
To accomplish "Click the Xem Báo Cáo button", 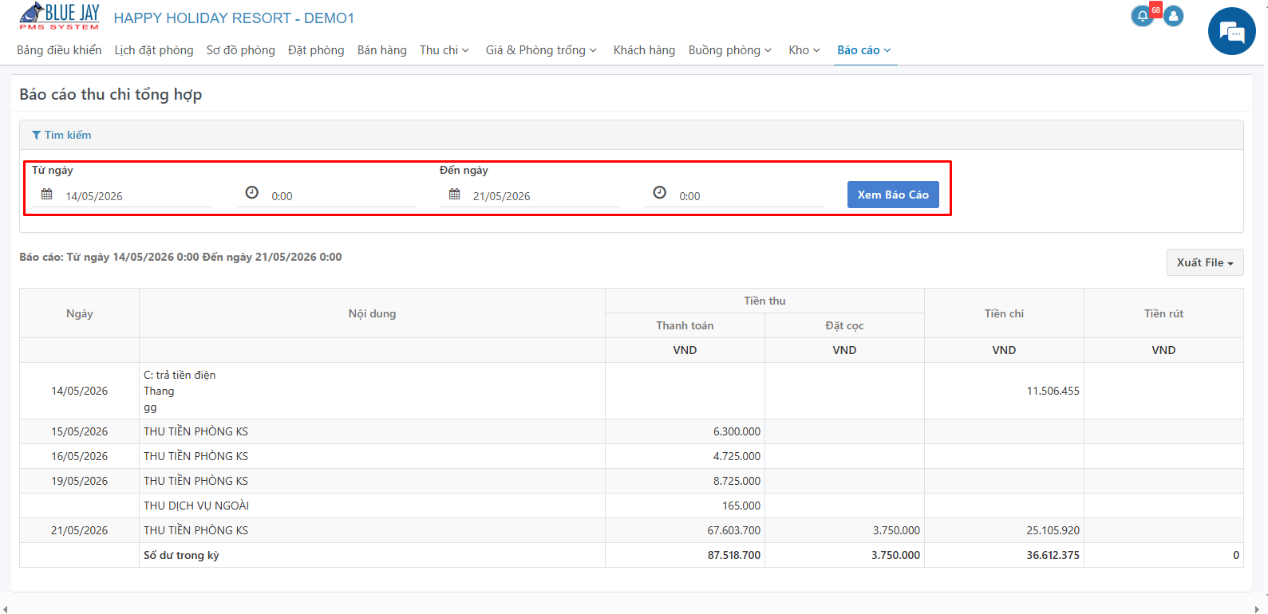I will 893,195.
